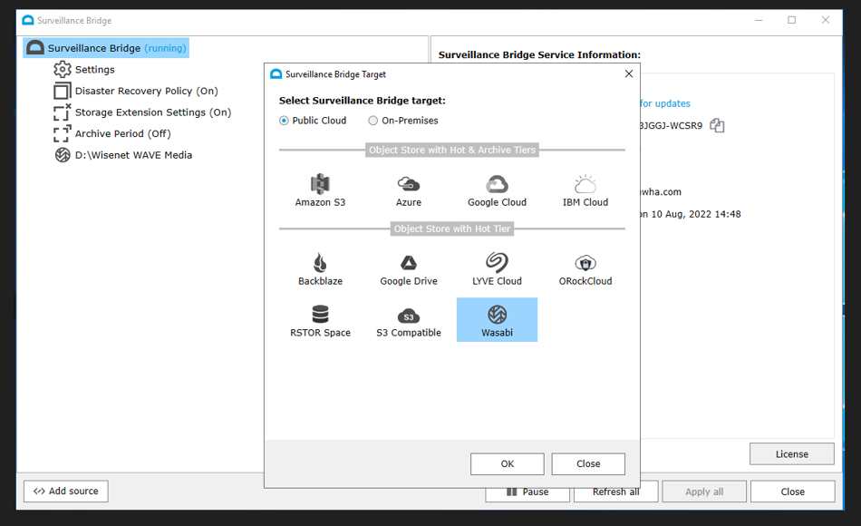Image resolution: width=861 pixels, height=526 pixels.
Task: Open the License button
Action: point(792,454)
